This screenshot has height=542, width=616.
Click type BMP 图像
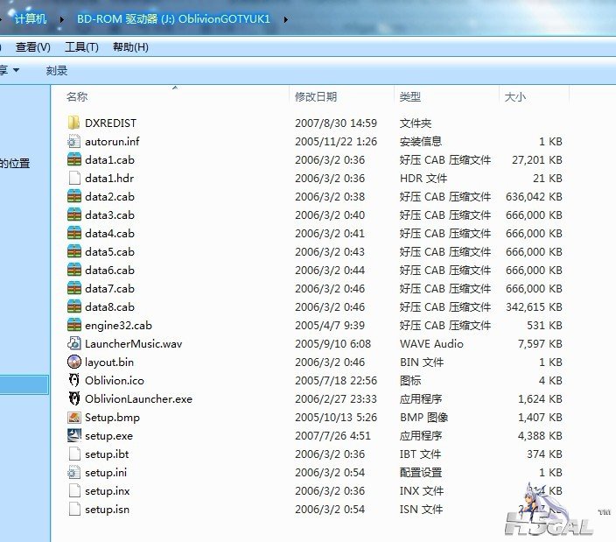coord(423,418)
